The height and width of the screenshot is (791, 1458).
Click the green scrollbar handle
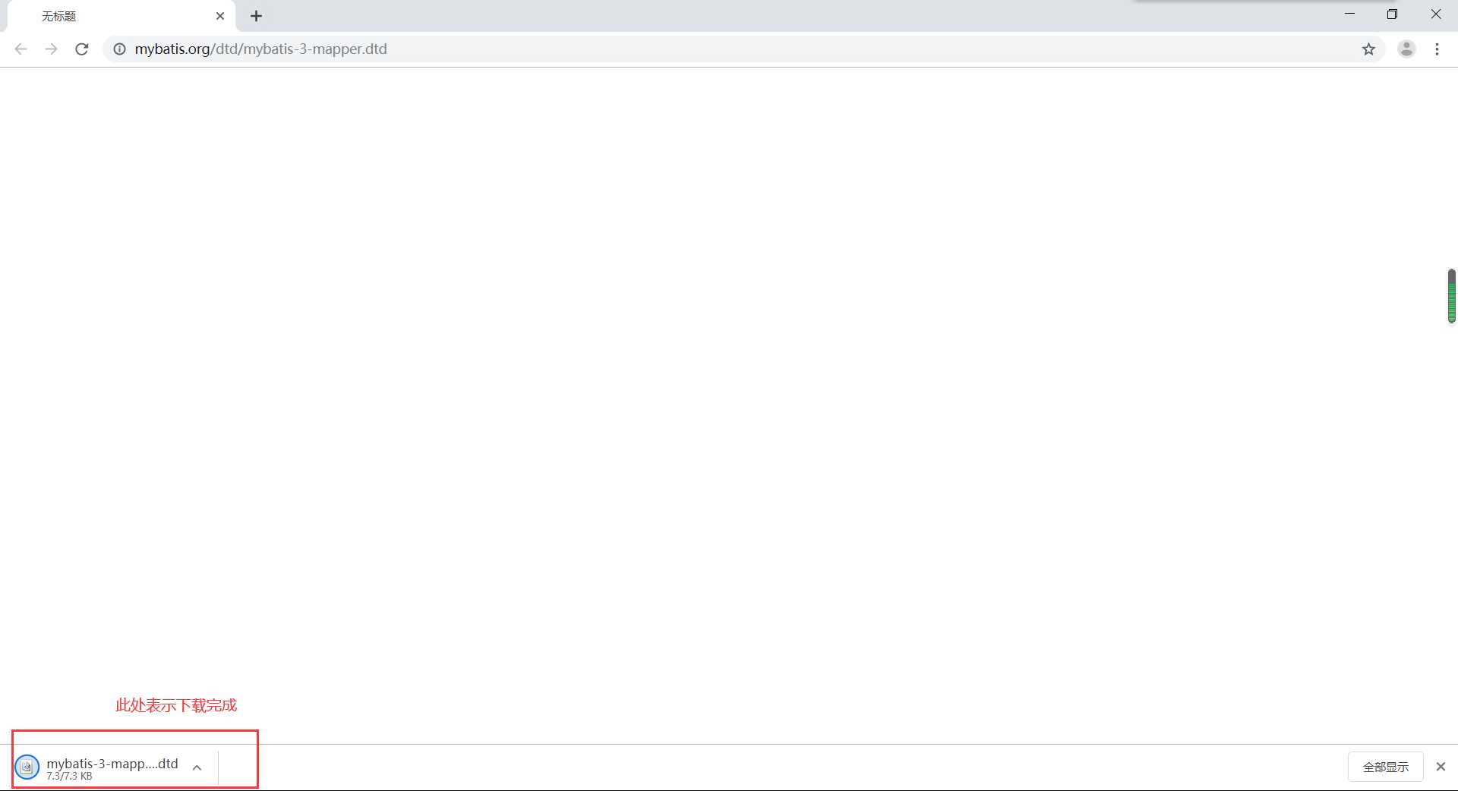point(1451,296)
